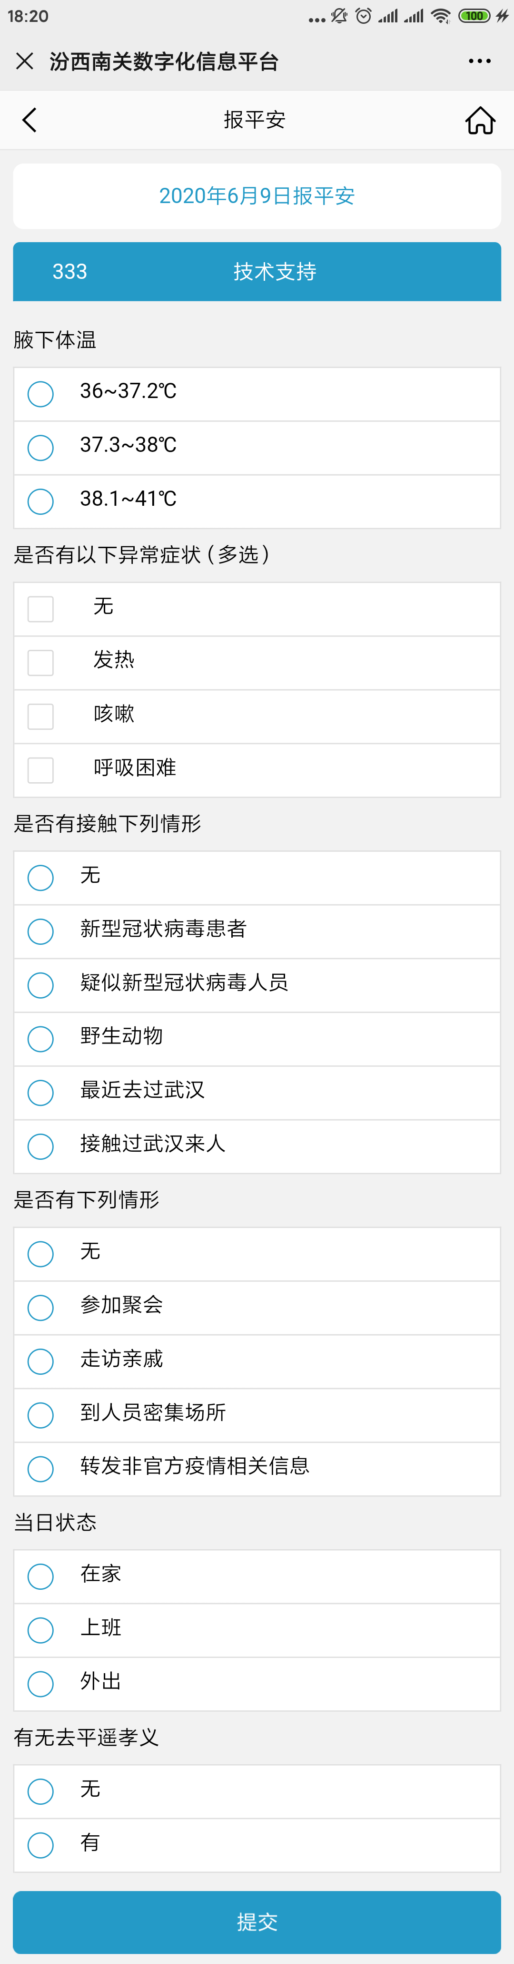This screenshot has width=514, height=1964.
Task: Tap the 2020年6月9日报平安 date header
Action: [x=257, y=196]
